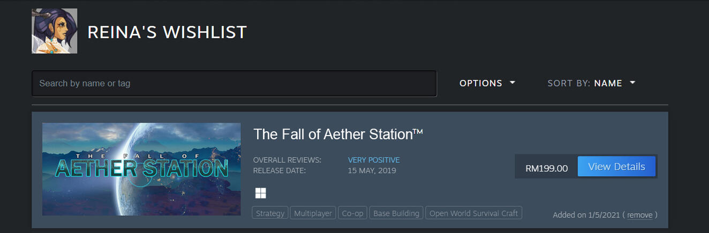This screenshot has width=709, height=233.
Task: Select the Strategy tag
Action: click(x=270, y=213)
